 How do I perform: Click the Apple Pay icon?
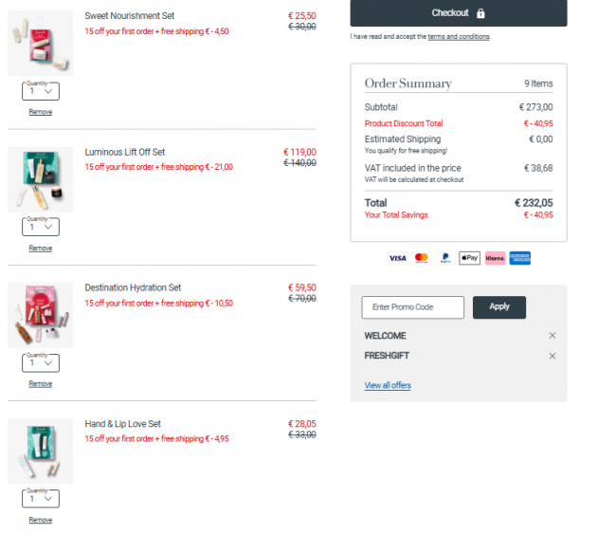click(469, 258)
